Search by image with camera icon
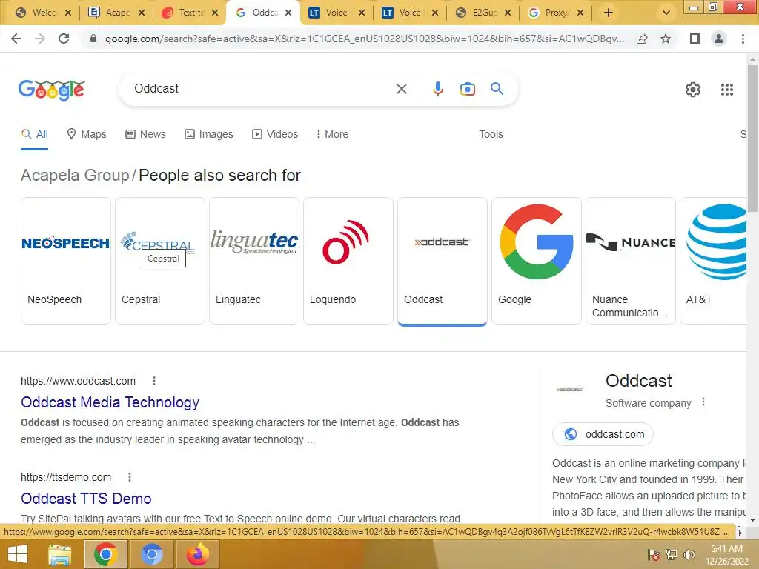Viewport: 759px width, 569px height. (x=467, y=89)
